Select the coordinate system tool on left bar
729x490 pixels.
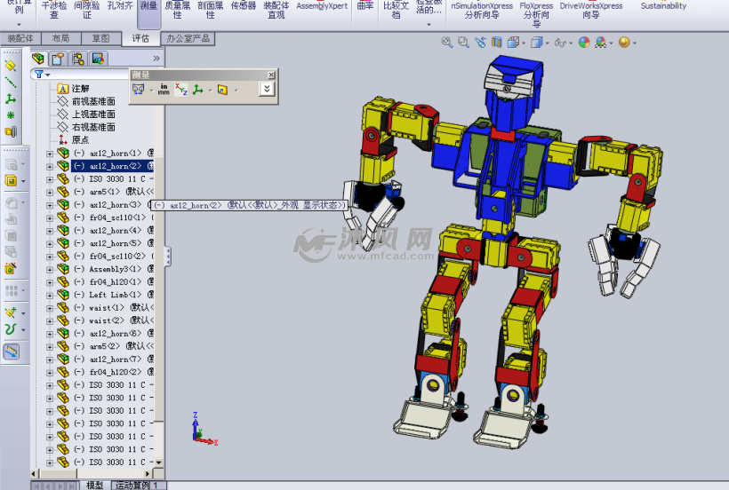coord(11,99)
